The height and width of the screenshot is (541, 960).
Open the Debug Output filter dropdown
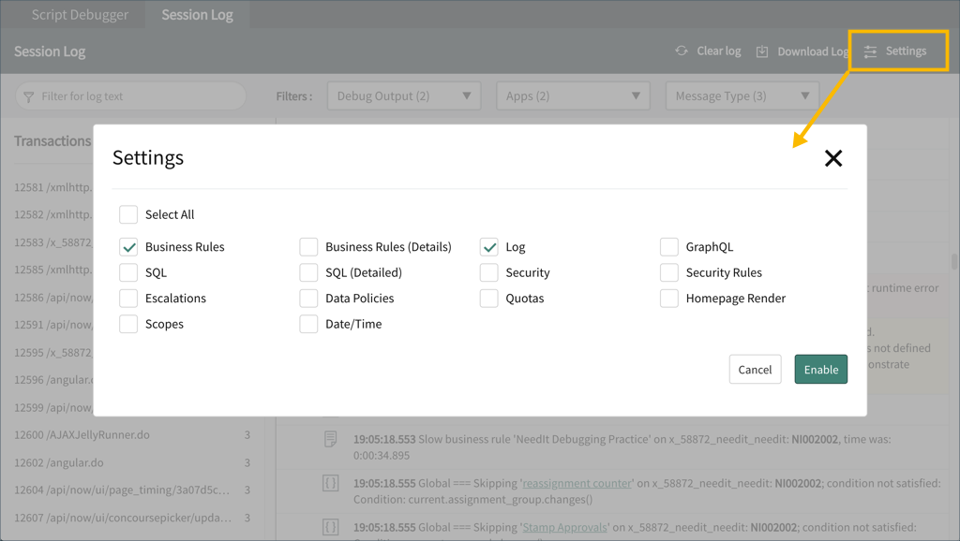point(403,95)
